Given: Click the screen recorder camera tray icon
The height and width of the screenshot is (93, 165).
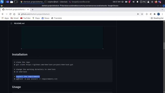Looking at the screenshot, I should (126, 2).
